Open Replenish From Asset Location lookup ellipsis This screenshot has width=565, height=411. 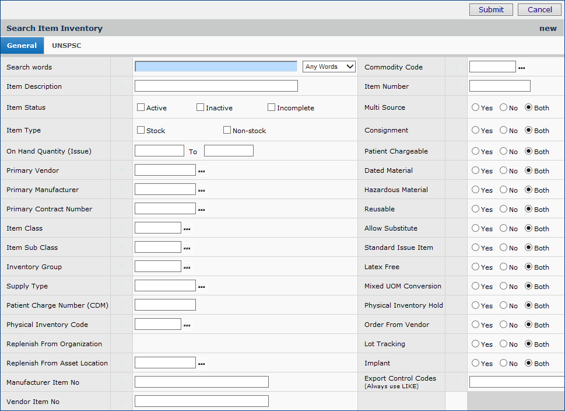(202, 364)
